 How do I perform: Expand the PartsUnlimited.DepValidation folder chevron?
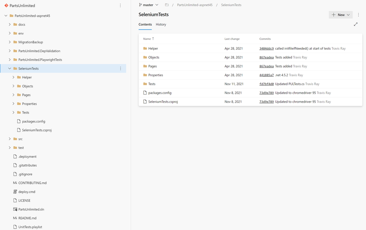point(10,51)
